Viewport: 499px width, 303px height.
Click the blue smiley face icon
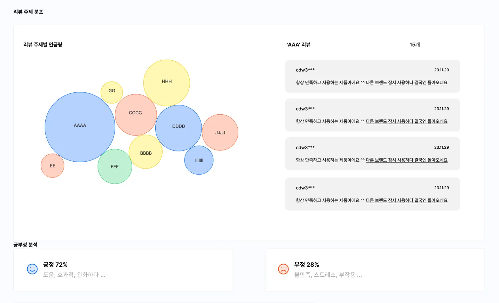[x=32, y=269]
